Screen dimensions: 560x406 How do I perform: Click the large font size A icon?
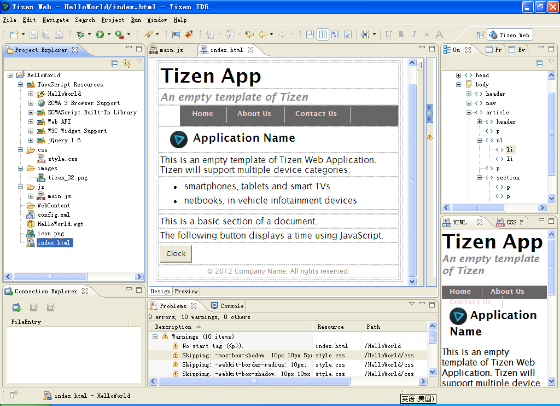[439, 34]
